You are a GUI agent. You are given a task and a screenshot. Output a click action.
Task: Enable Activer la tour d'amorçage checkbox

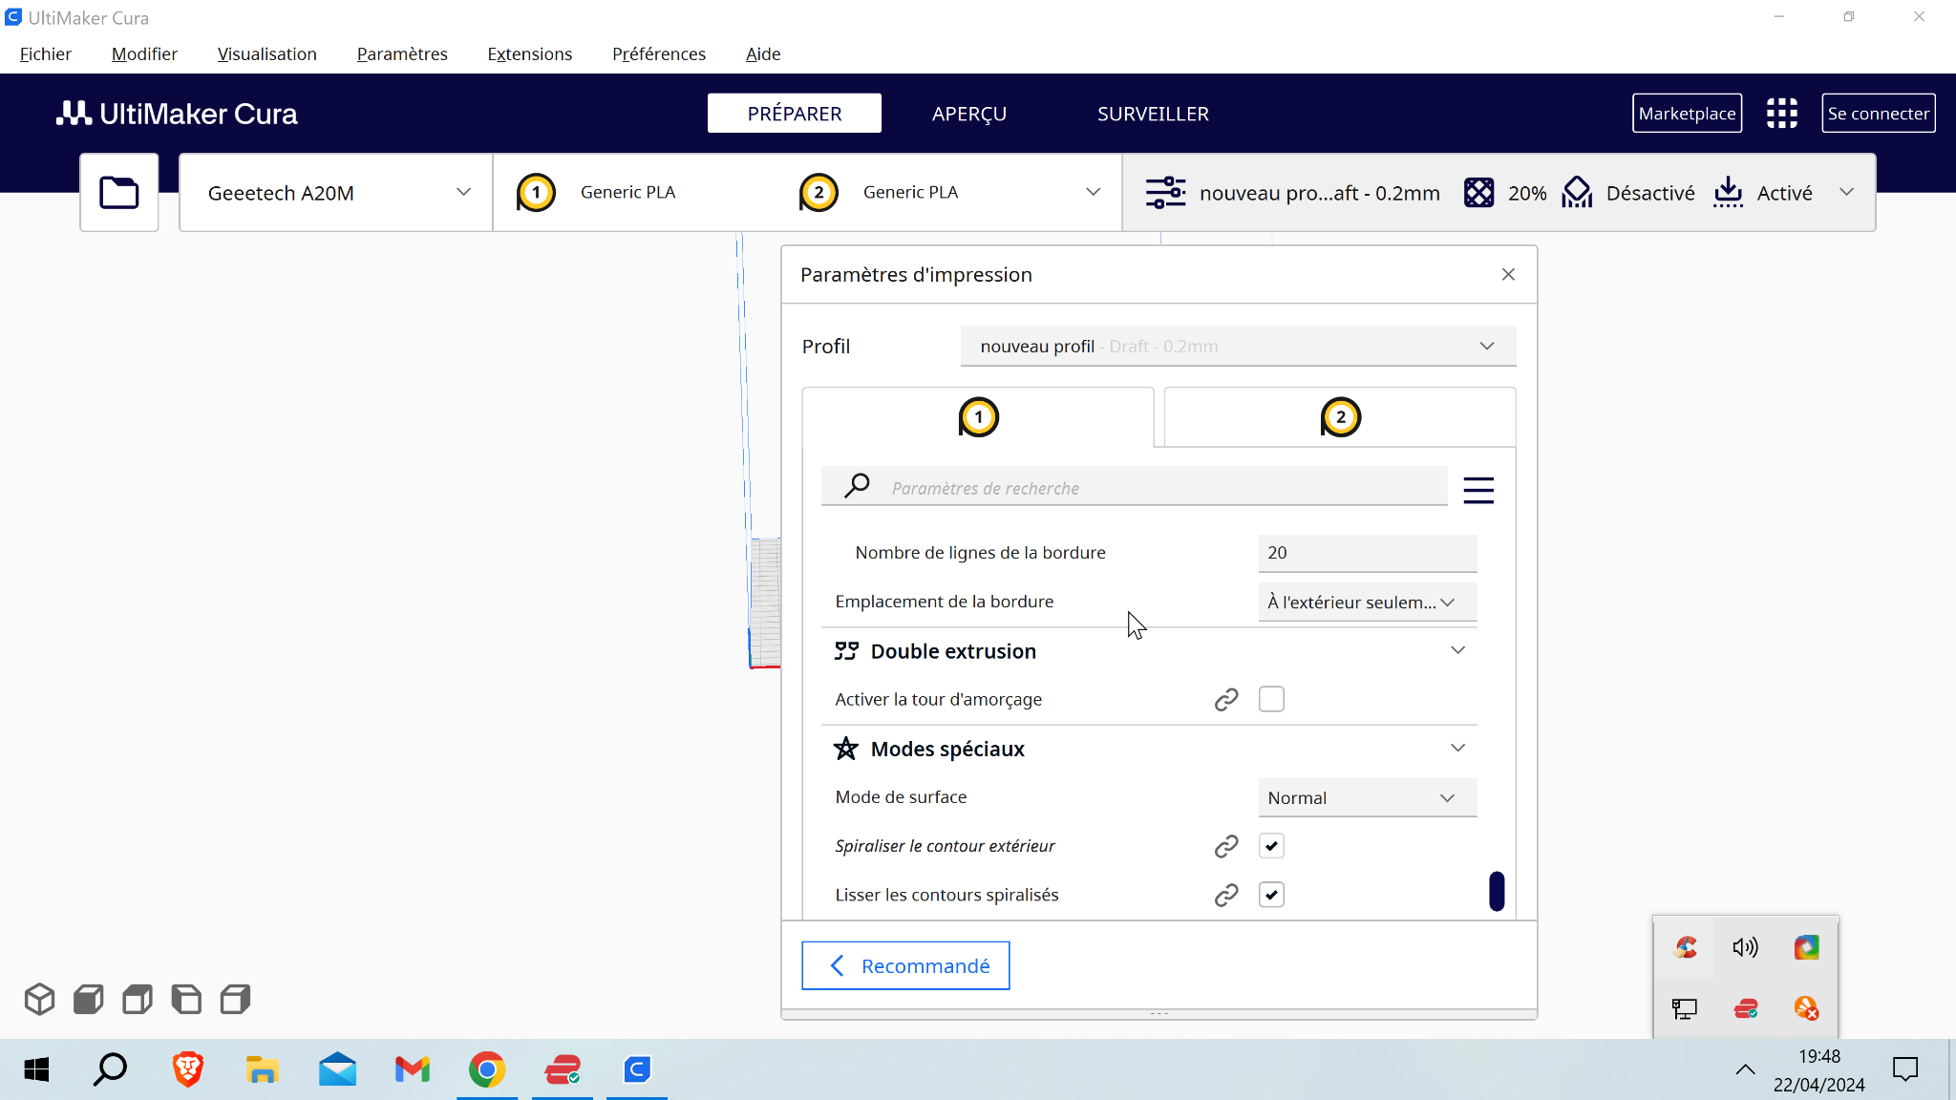pyautogui.click(x=1271, y=700)
